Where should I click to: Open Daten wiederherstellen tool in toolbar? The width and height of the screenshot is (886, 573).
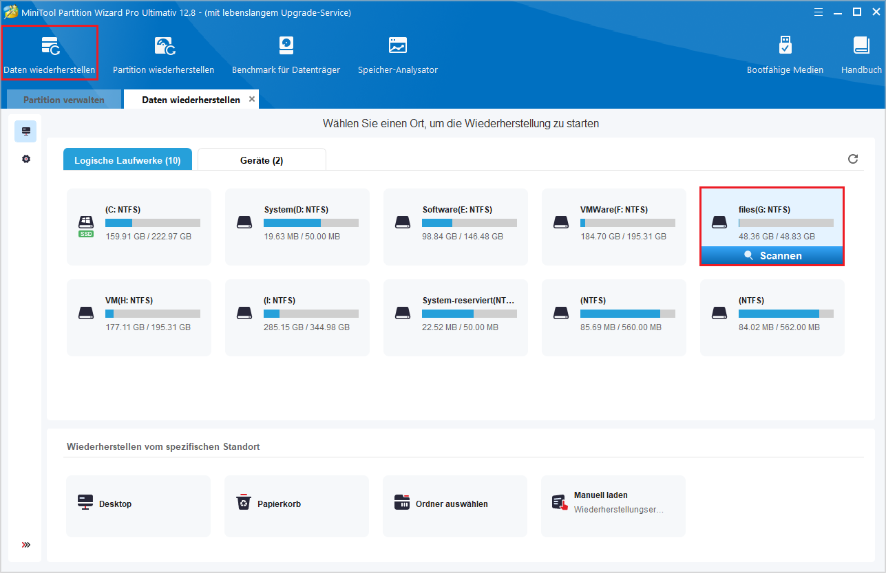coord(50,55)
